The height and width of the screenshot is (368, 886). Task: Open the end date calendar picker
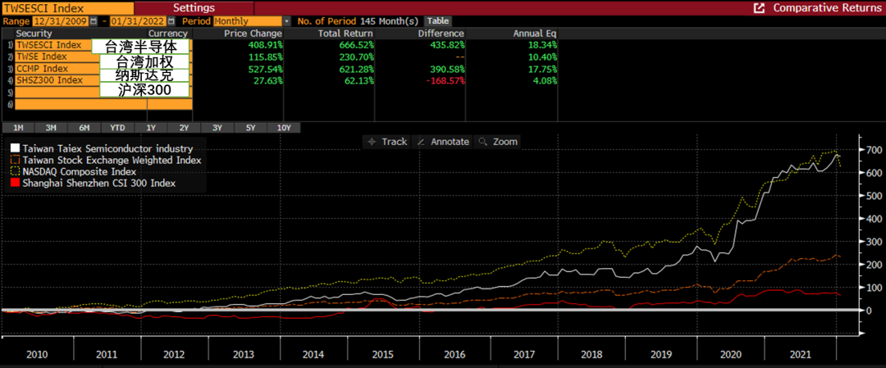click(x=173, y=21)
